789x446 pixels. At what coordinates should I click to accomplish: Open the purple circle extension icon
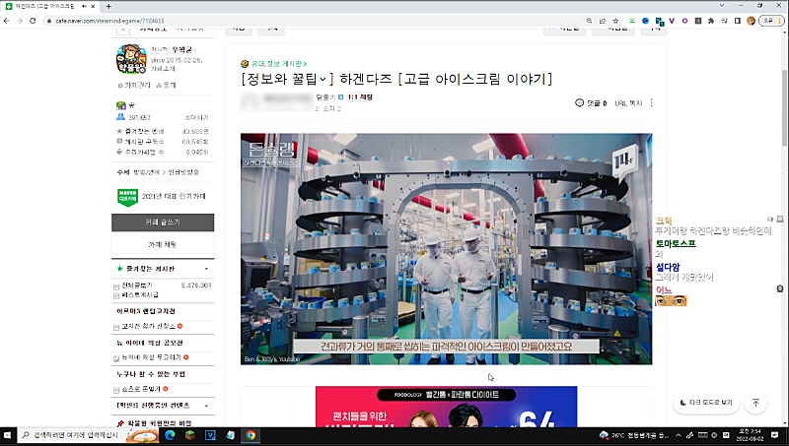[x=684, y=21]
